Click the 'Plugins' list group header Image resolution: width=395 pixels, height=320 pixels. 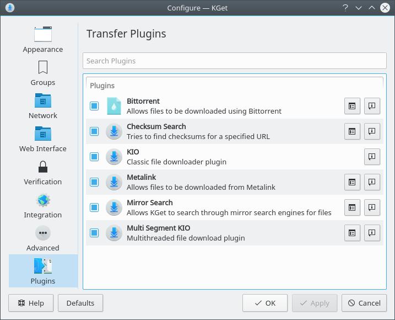pyautogui.click(x=102, y=86)
